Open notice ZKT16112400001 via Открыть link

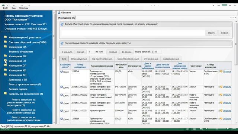(227, 103)
